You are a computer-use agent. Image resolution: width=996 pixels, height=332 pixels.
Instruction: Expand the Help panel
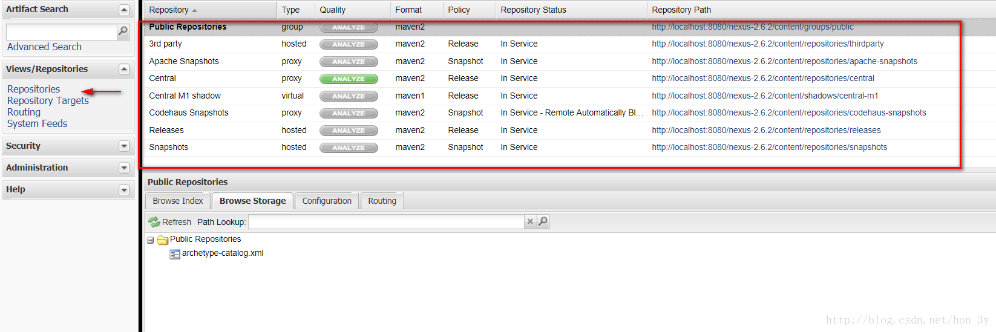tap(124, 190)
